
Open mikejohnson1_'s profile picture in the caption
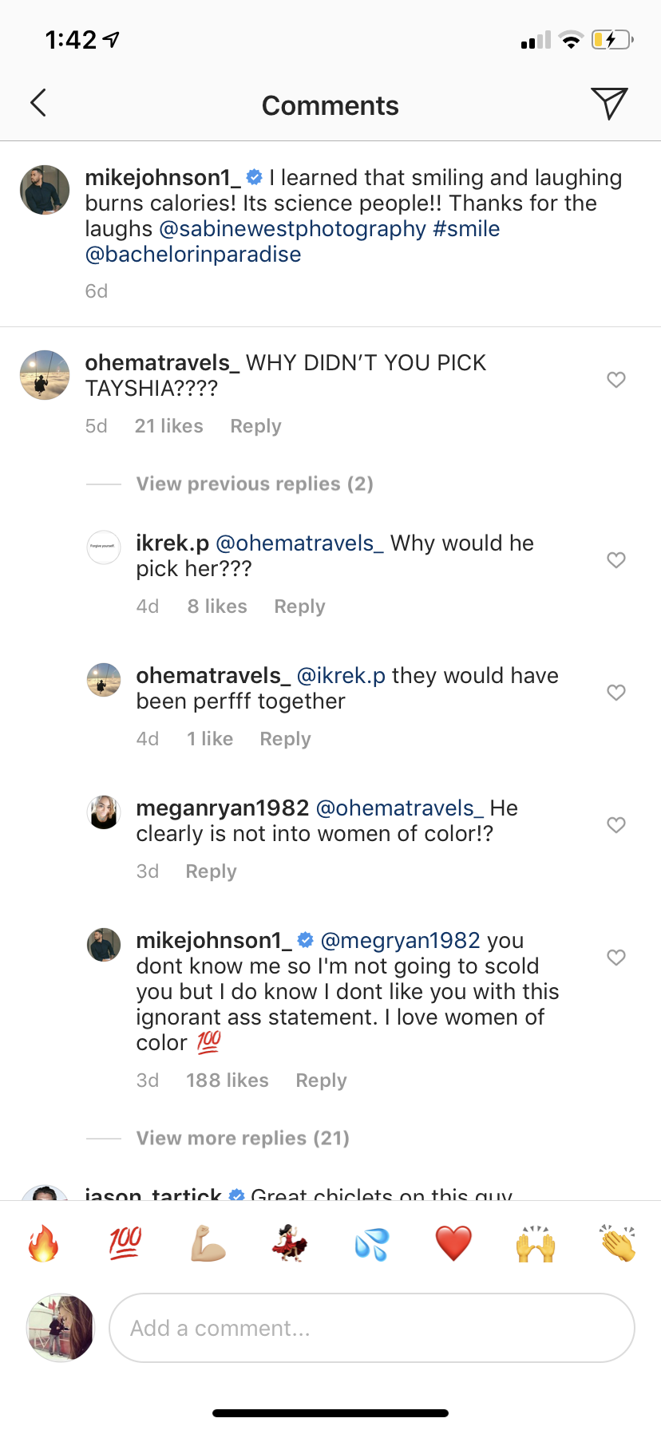pos(45,190)
